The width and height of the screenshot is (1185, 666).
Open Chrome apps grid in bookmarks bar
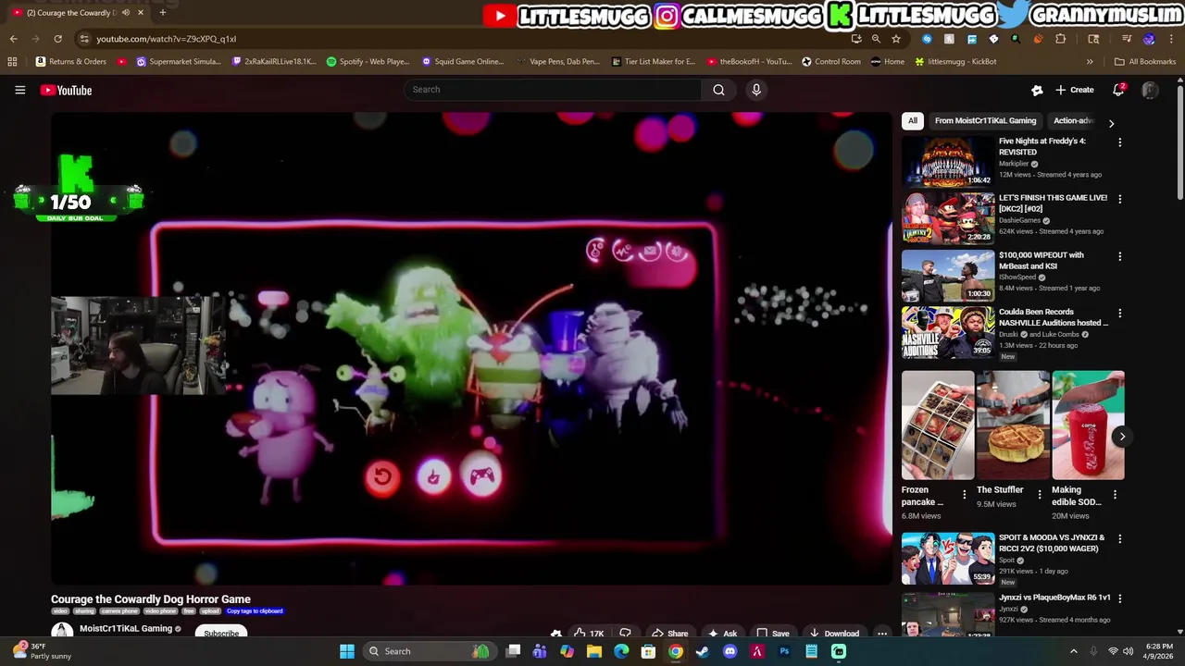click(x=12, y=61)
